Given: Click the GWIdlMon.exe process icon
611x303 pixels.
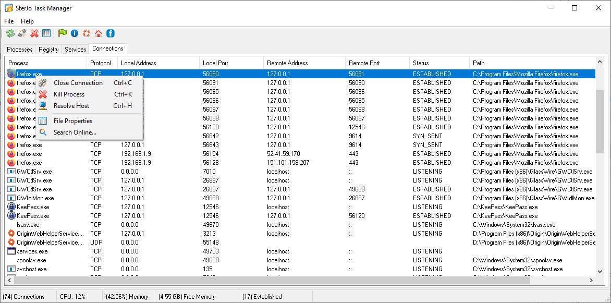Looking at the screenshot, I should point(11,198).
